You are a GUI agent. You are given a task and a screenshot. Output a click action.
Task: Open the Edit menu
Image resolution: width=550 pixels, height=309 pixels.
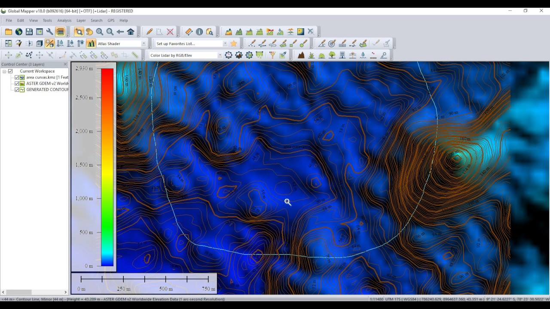point(21,20)
